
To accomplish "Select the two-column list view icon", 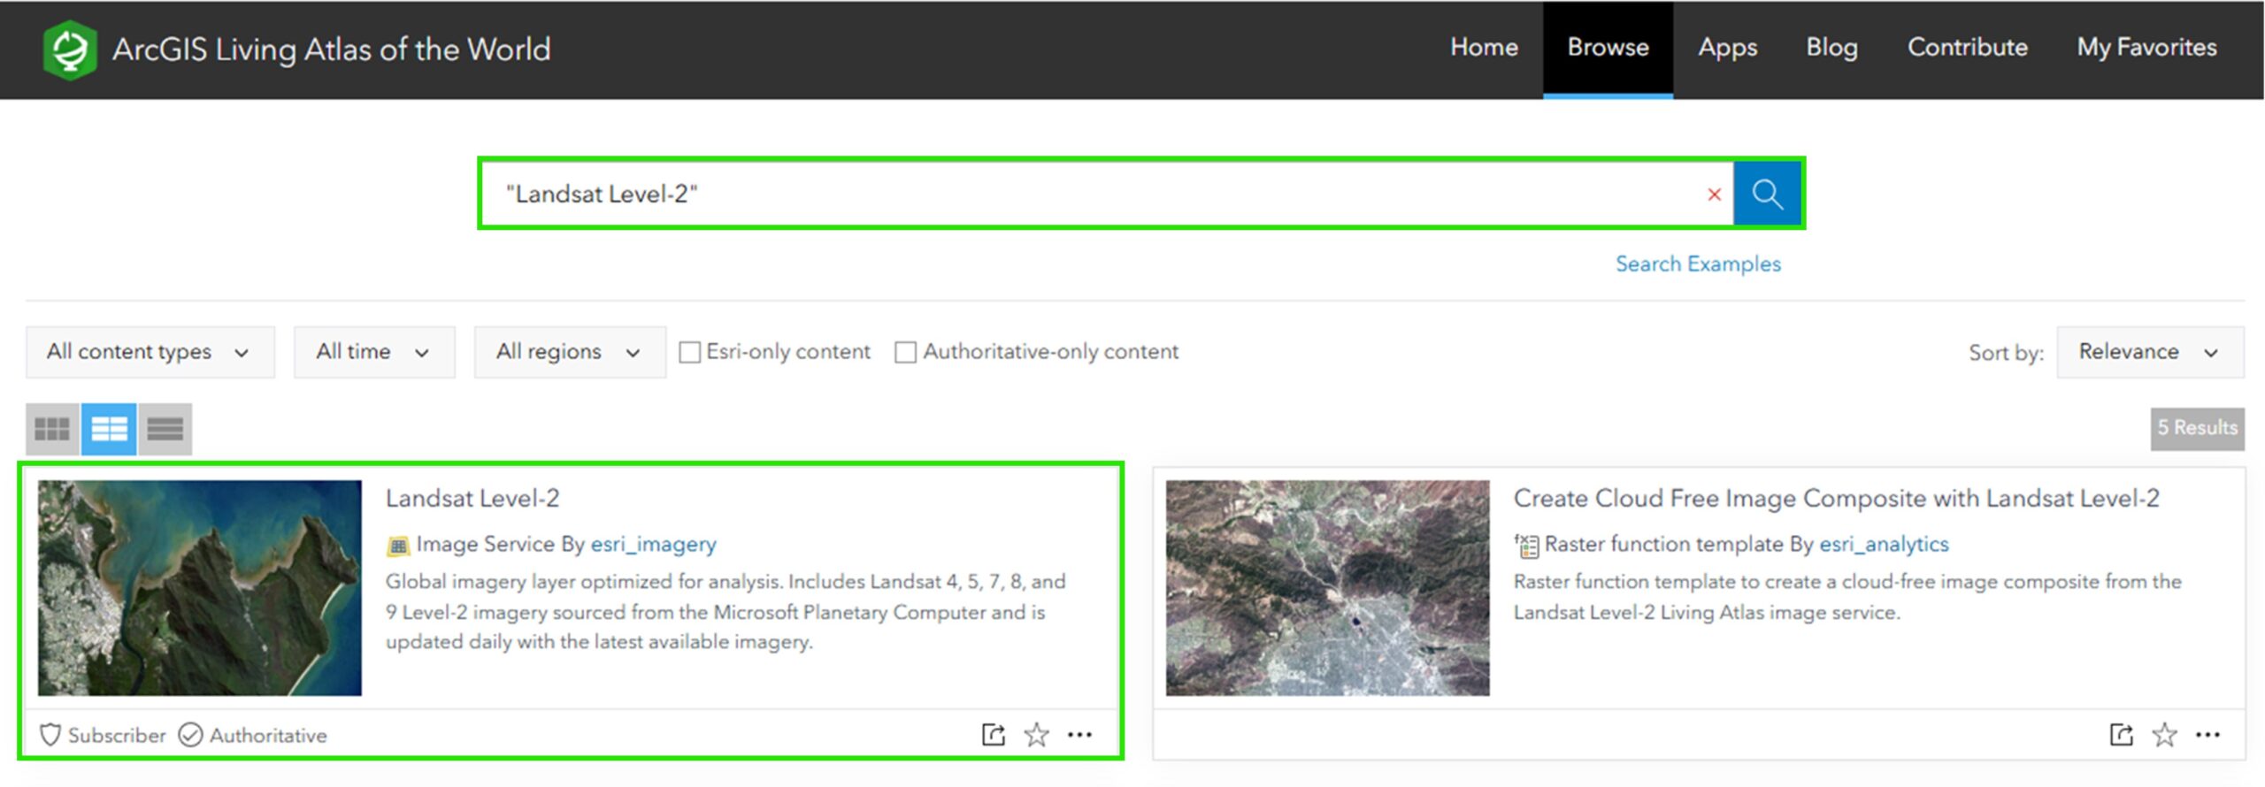I will 109,429.
